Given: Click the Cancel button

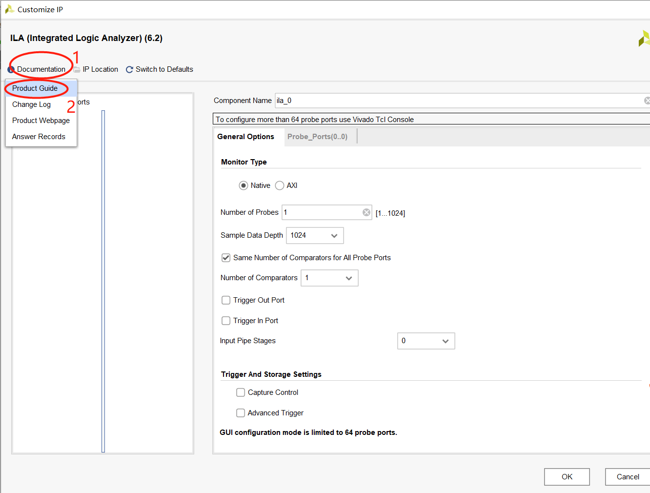Looking at the screenshot, I should tap(628, 477).
